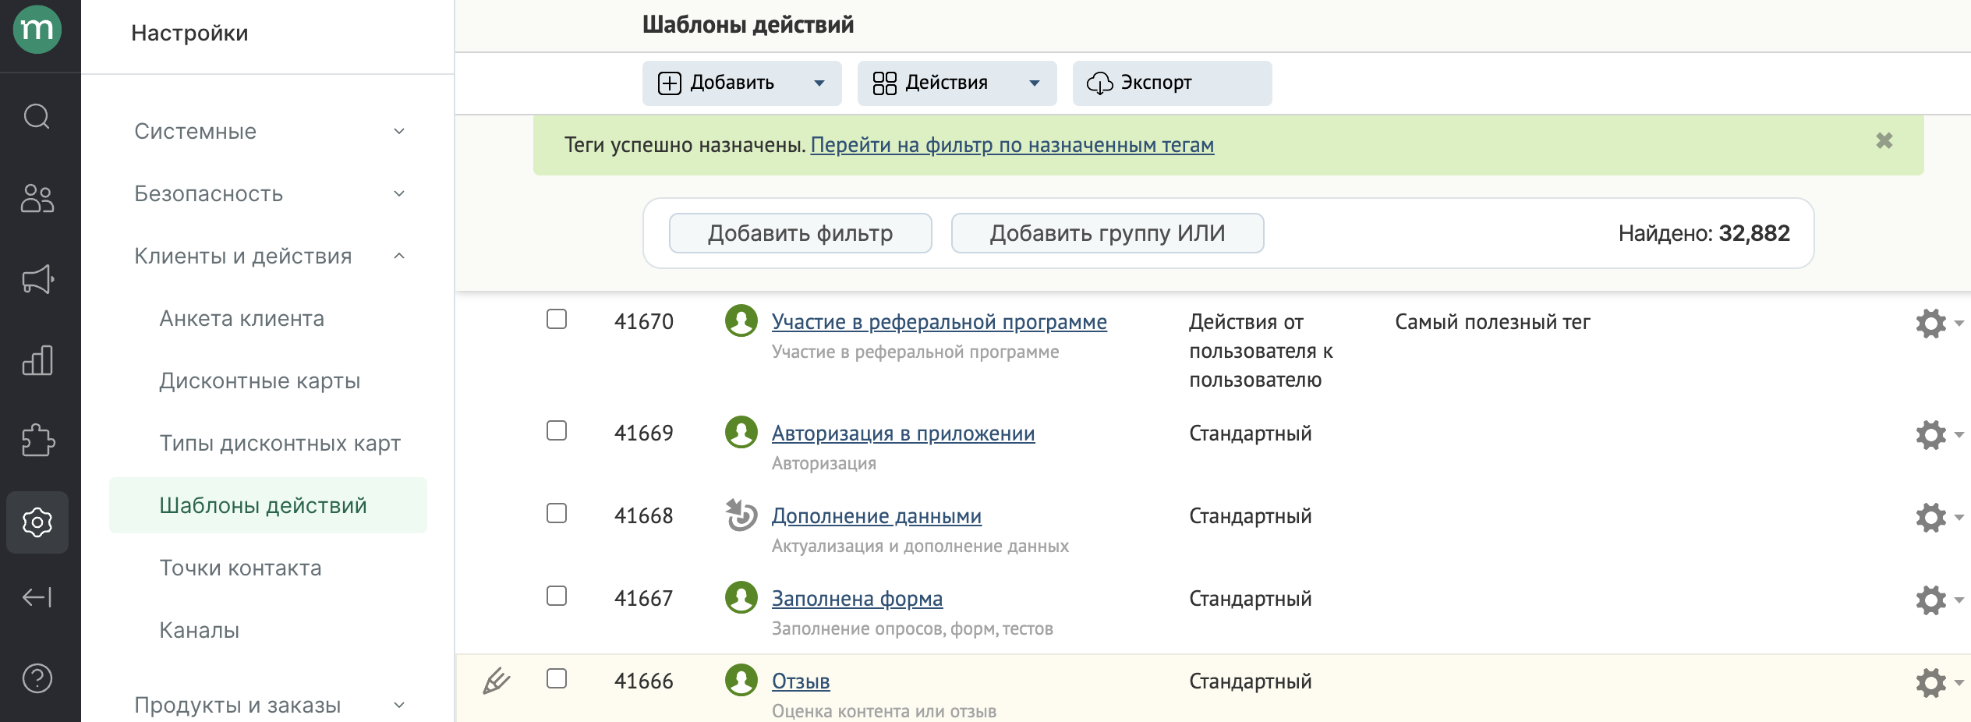
Task: Click the user icon for row 41667
Action: click(x=741, y=597)
